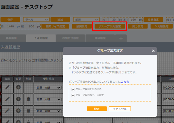Open the こちら link about PDF output
This screenshot has height=123, width=174.
[x=125, y=82]
